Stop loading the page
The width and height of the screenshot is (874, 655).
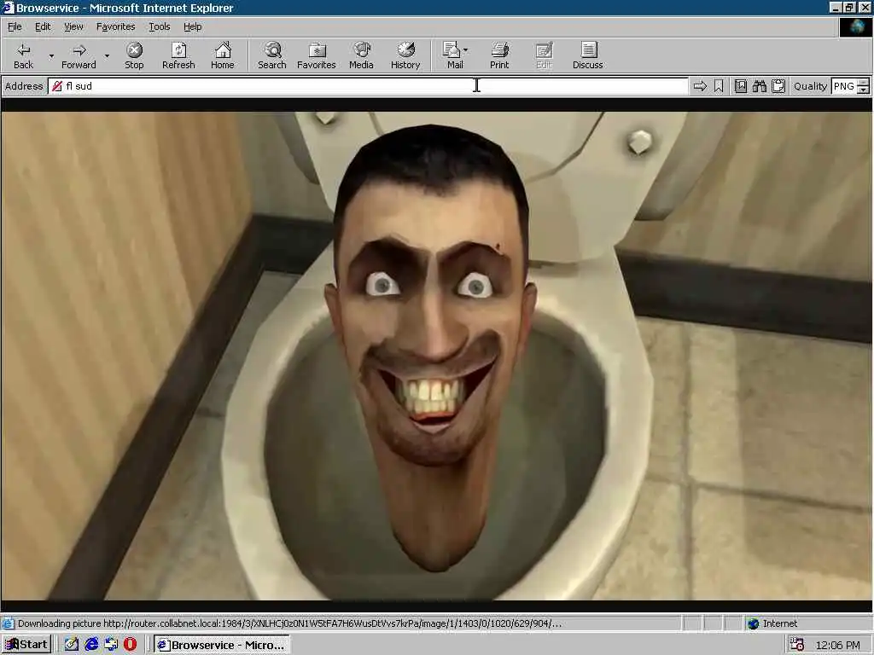(134, 55)
